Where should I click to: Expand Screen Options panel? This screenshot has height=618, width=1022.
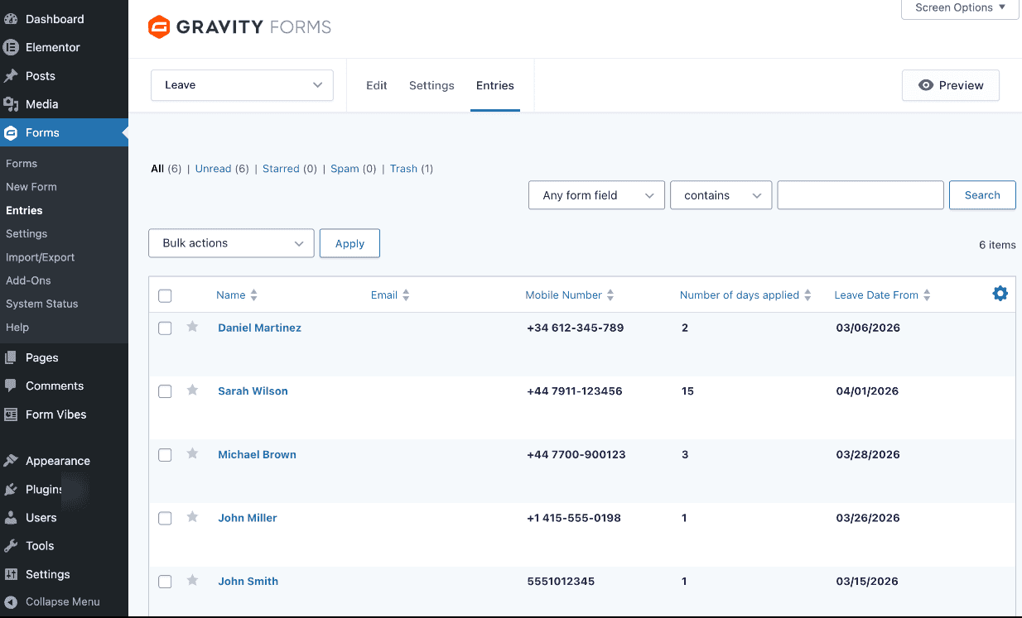(960, 8)
